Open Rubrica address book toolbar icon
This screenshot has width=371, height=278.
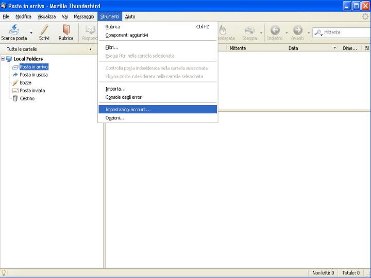(66, 30)
